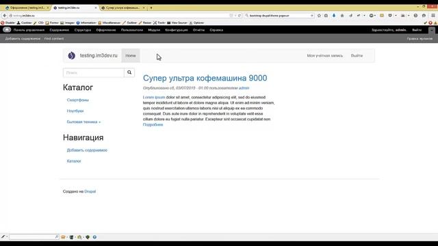438x246 pixels.
Task: Open Оформление in admin menu
Action: (106, 30)
